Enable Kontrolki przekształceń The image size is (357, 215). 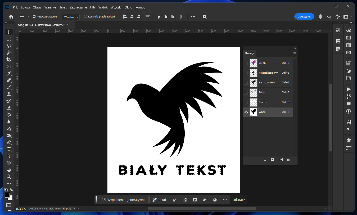[x=85, y=16]
